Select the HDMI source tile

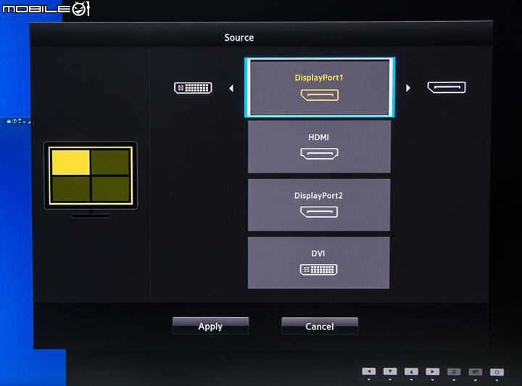click(x=319, y=147)
